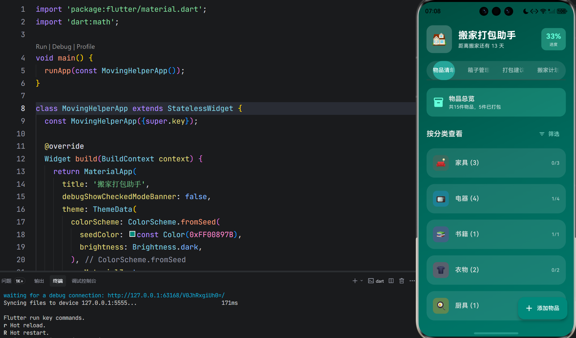Click the 1/1 count on 书籍 row

click(x=556, y=234)
